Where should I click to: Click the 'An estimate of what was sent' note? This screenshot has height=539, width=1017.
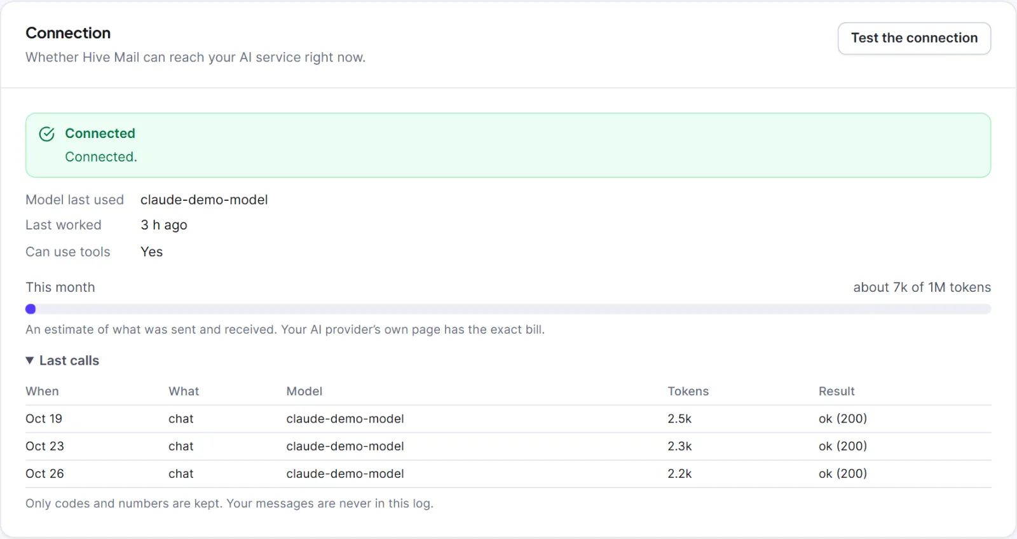tap(285, 329)
